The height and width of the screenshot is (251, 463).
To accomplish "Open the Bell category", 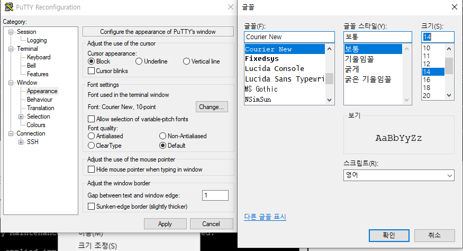I will pos(31,66).
